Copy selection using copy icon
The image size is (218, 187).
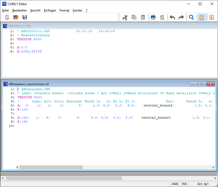pyautogui.click(x=134, y=17)
